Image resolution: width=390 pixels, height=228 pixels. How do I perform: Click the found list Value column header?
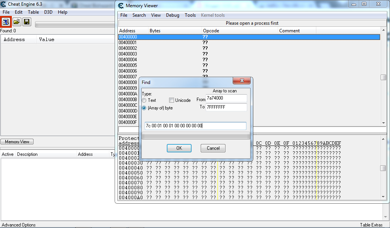coord(76,40)
